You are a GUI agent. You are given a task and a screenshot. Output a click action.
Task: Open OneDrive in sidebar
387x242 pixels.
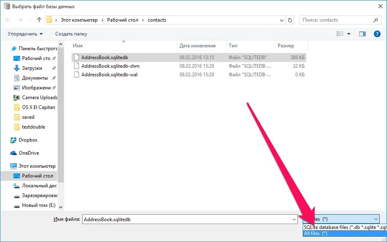coord(25,153)
